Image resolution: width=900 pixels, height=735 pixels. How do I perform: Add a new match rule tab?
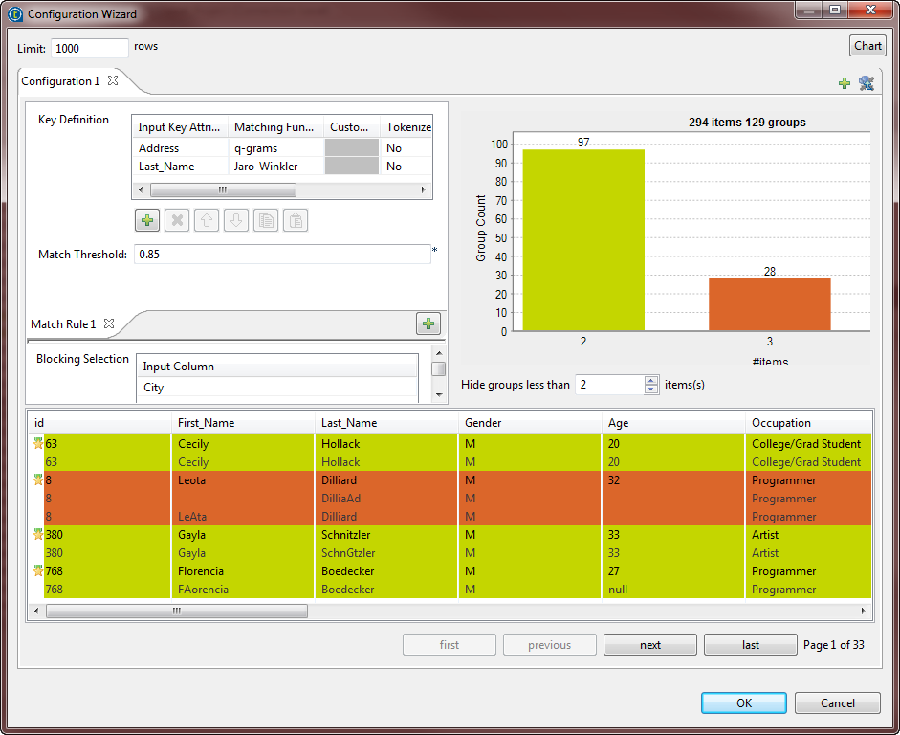[x=428, y=323]
